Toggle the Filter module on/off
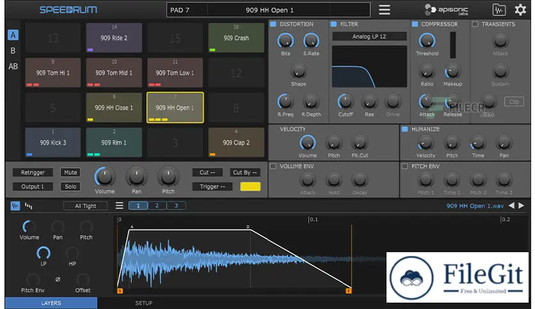 tap(333, 24)
